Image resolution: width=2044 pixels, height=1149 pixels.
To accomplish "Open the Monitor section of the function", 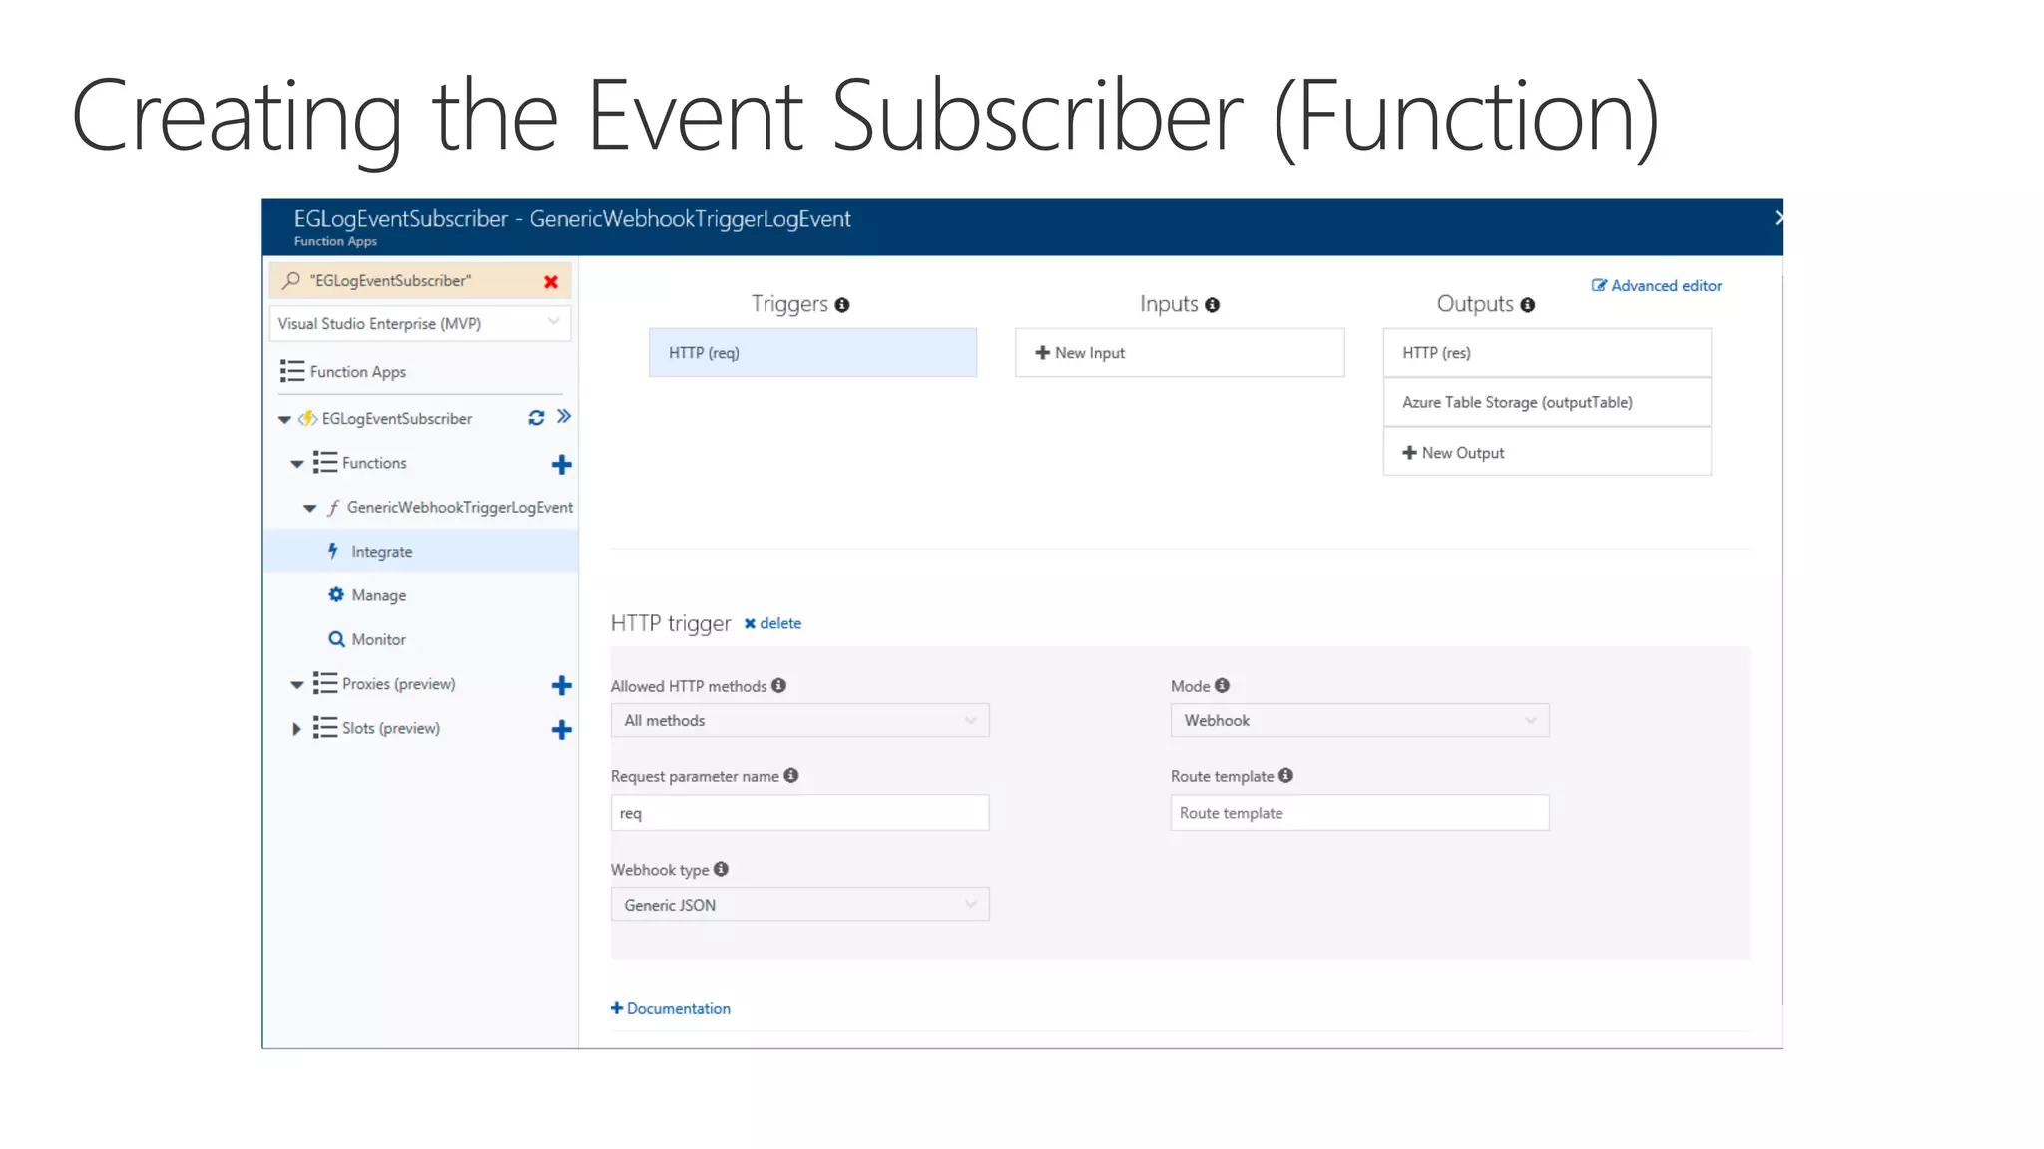I will pos(378,639).
